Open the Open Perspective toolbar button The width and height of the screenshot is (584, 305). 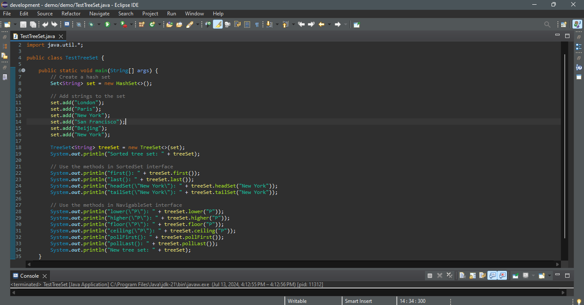point(563,25)
